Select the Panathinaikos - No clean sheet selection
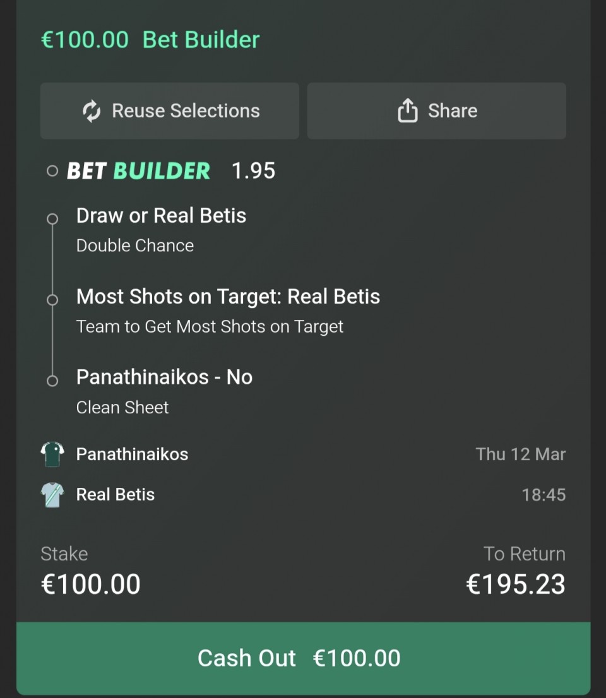 (164, 377)
